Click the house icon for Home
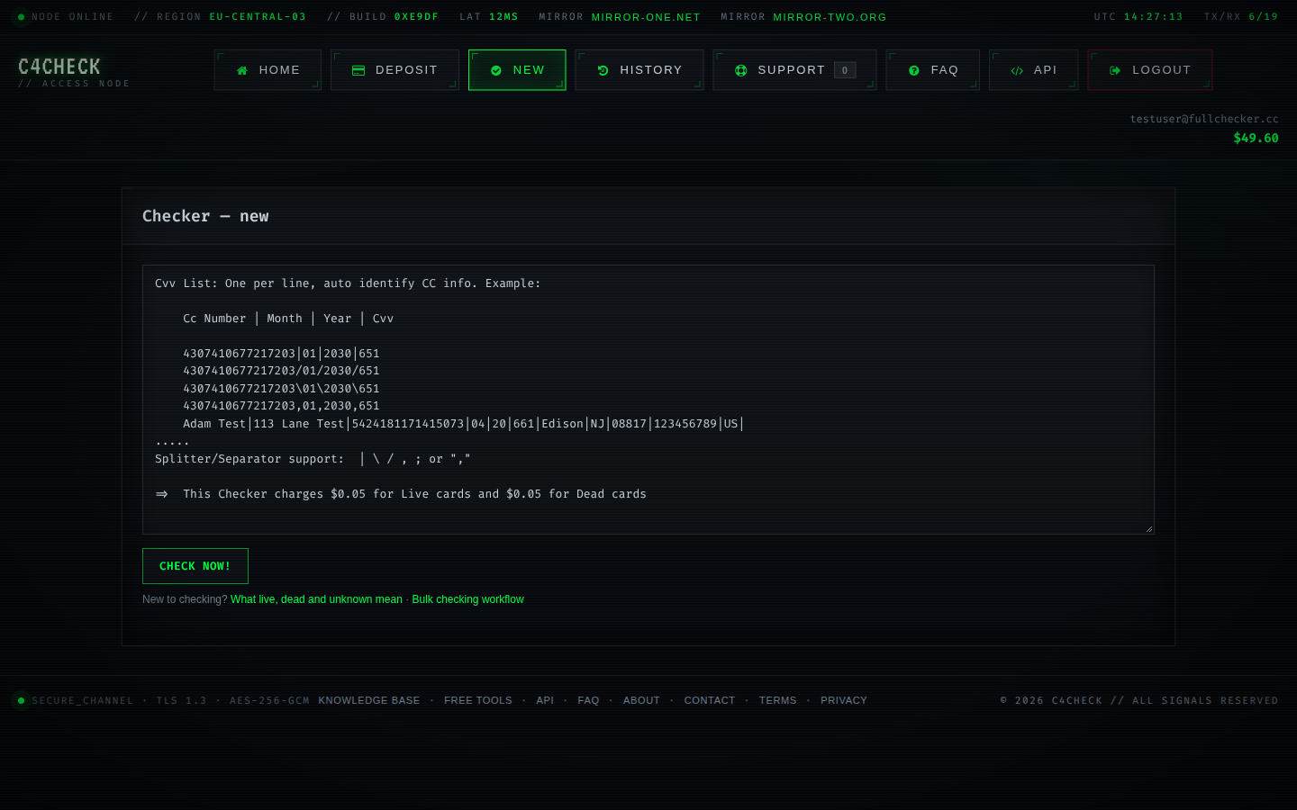Viewport: 1297px width, 810px height. tap(242, 70)
